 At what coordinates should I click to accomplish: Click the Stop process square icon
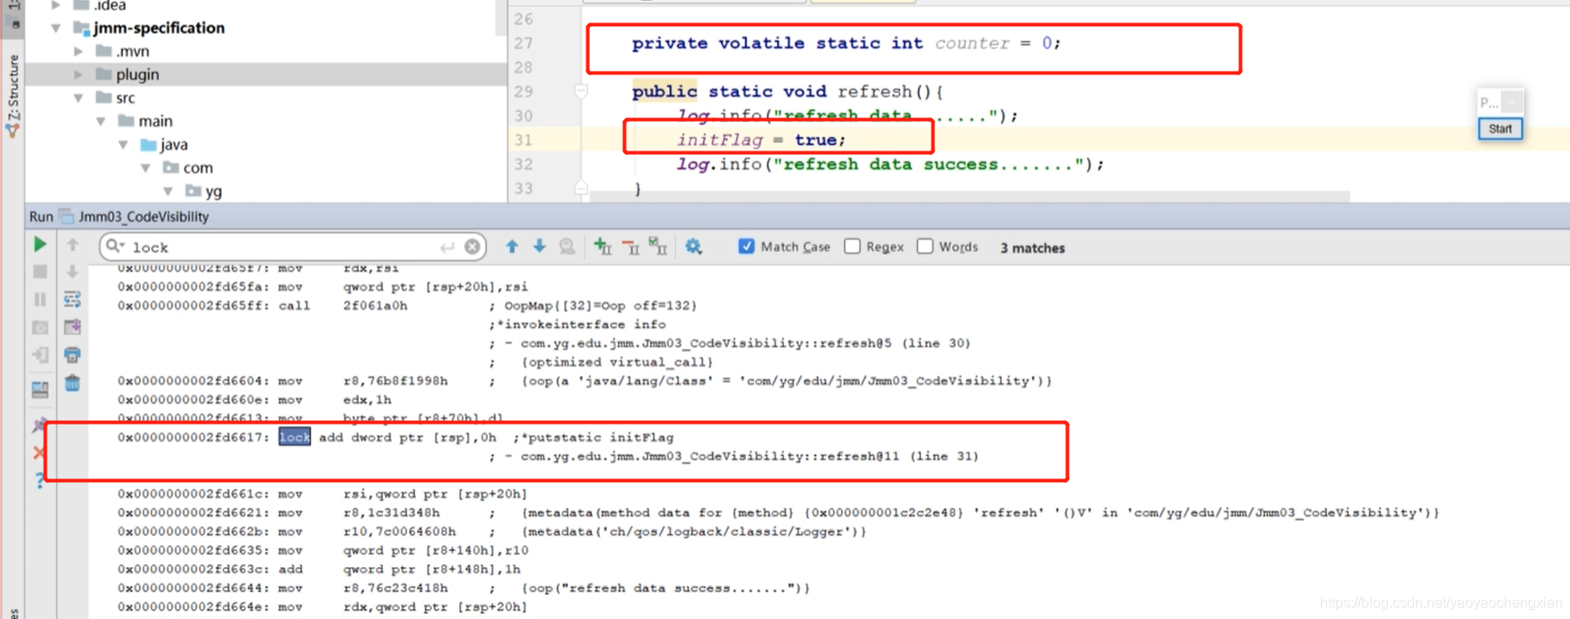pyautogui.click(x=39, y=271)
